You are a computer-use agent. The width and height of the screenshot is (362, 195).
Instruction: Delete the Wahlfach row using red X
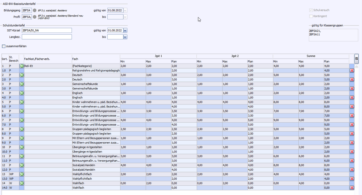(x=352, y=187)
